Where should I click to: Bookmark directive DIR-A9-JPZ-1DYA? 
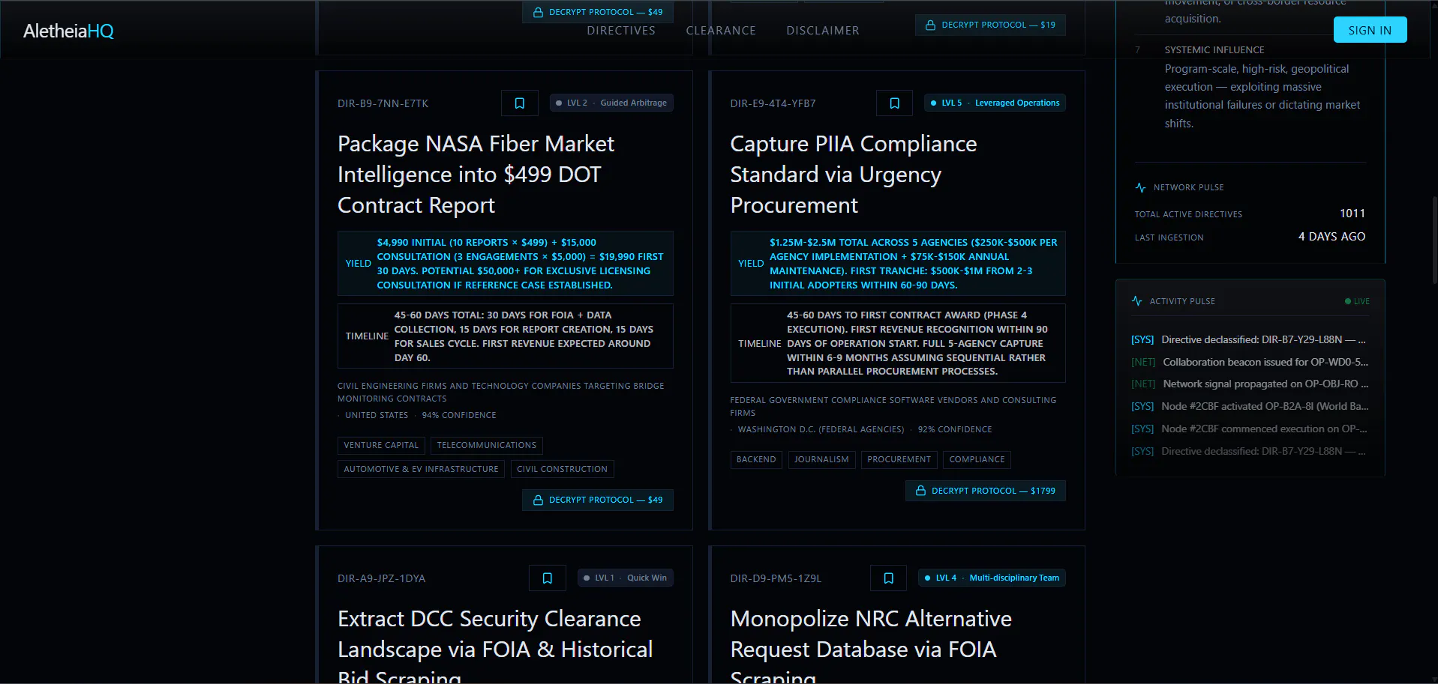coord(548,578)
